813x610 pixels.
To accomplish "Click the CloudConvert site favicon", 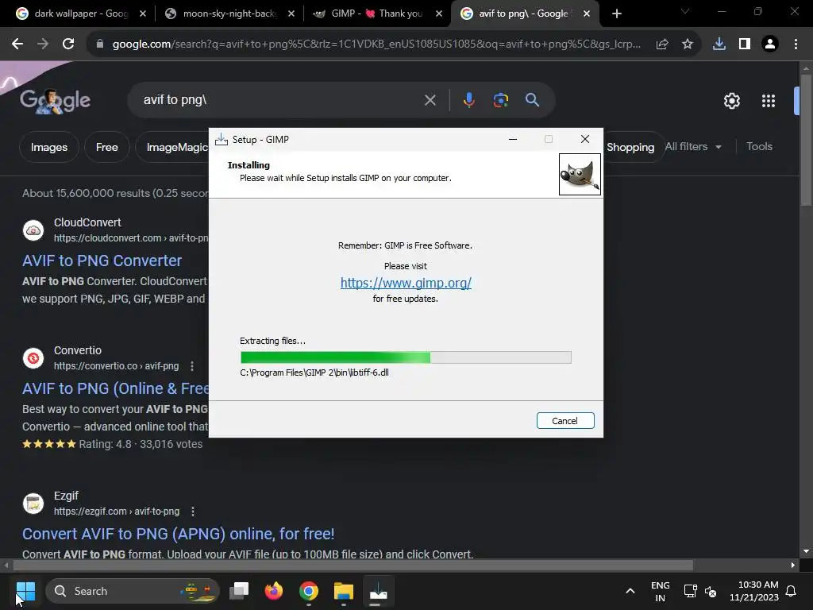I will [33, 230].
